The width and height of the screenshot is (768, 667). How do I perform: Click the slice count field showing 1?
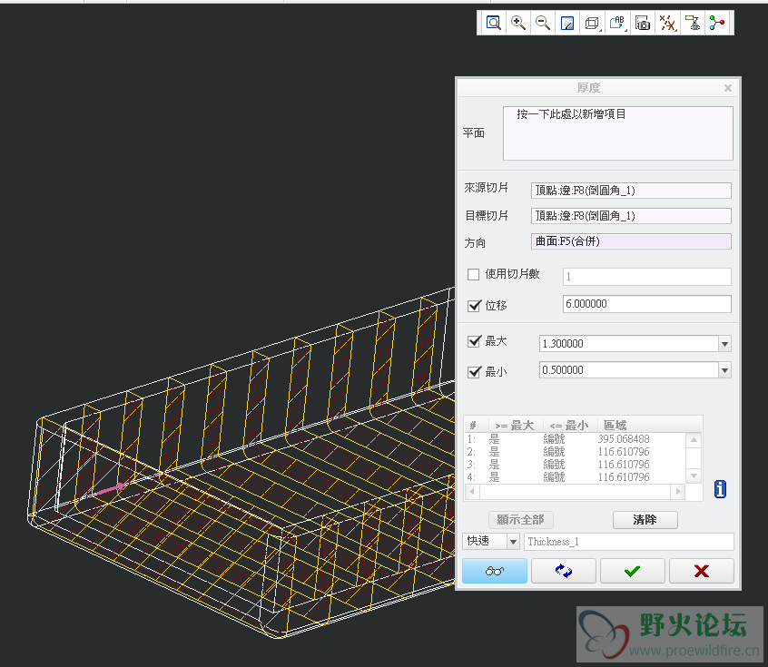pyautogui.click(x=647, y=277)
